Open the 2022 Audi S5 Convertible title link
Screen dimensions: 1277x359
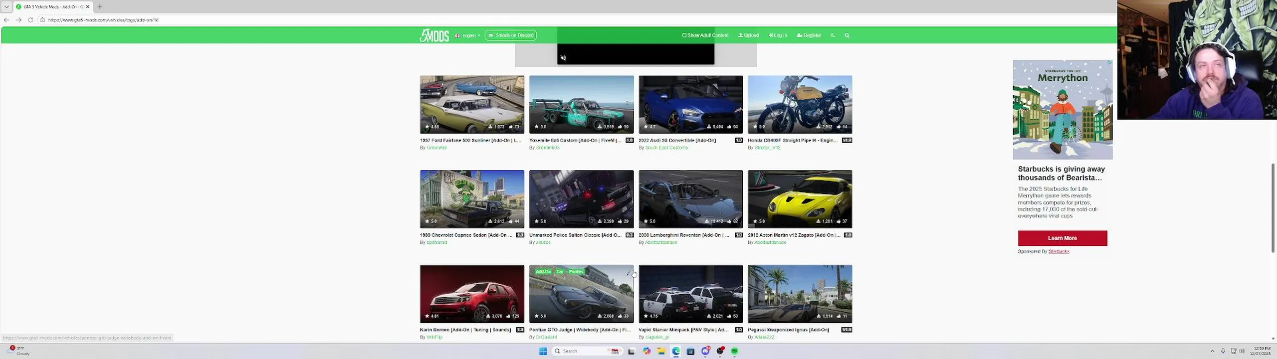click(677, 141)
